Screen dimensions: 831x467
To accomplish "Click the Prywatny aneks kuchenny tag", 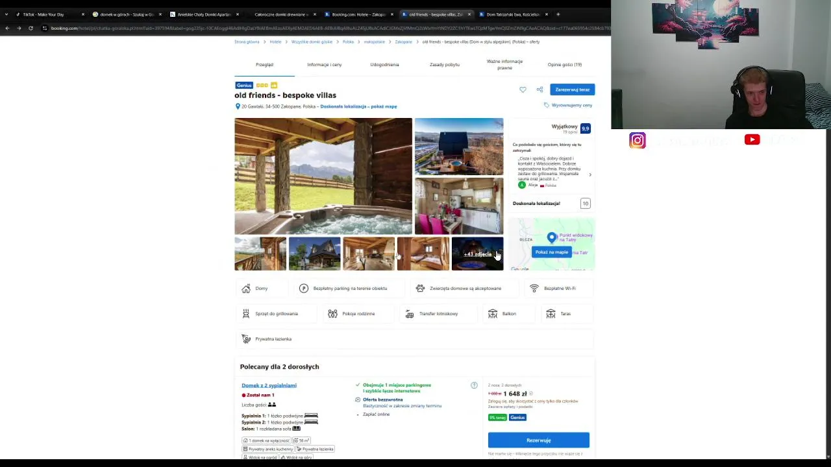I will coord(268,449).
